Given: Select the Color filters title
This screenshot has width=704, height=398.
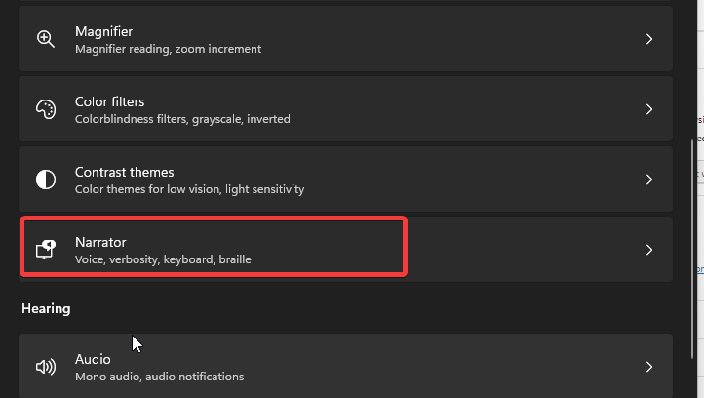Looking at the screenshot, I should [x=109, y=102].
